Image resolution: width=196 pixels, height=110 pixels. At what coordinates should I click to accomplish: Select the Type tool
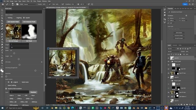pos(2,53)
